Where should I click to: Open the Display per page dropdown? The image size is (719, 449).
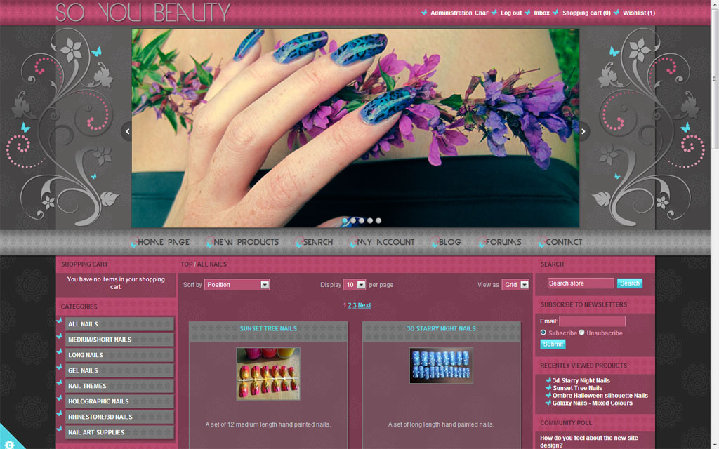click(355, 285)
